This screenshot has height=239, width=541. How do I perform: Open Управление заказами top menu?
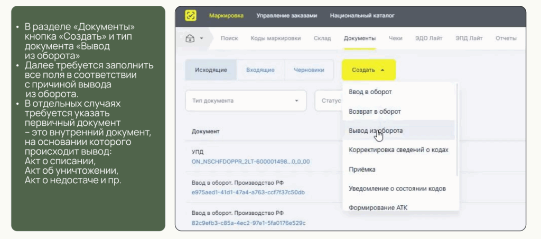point(287,16)
